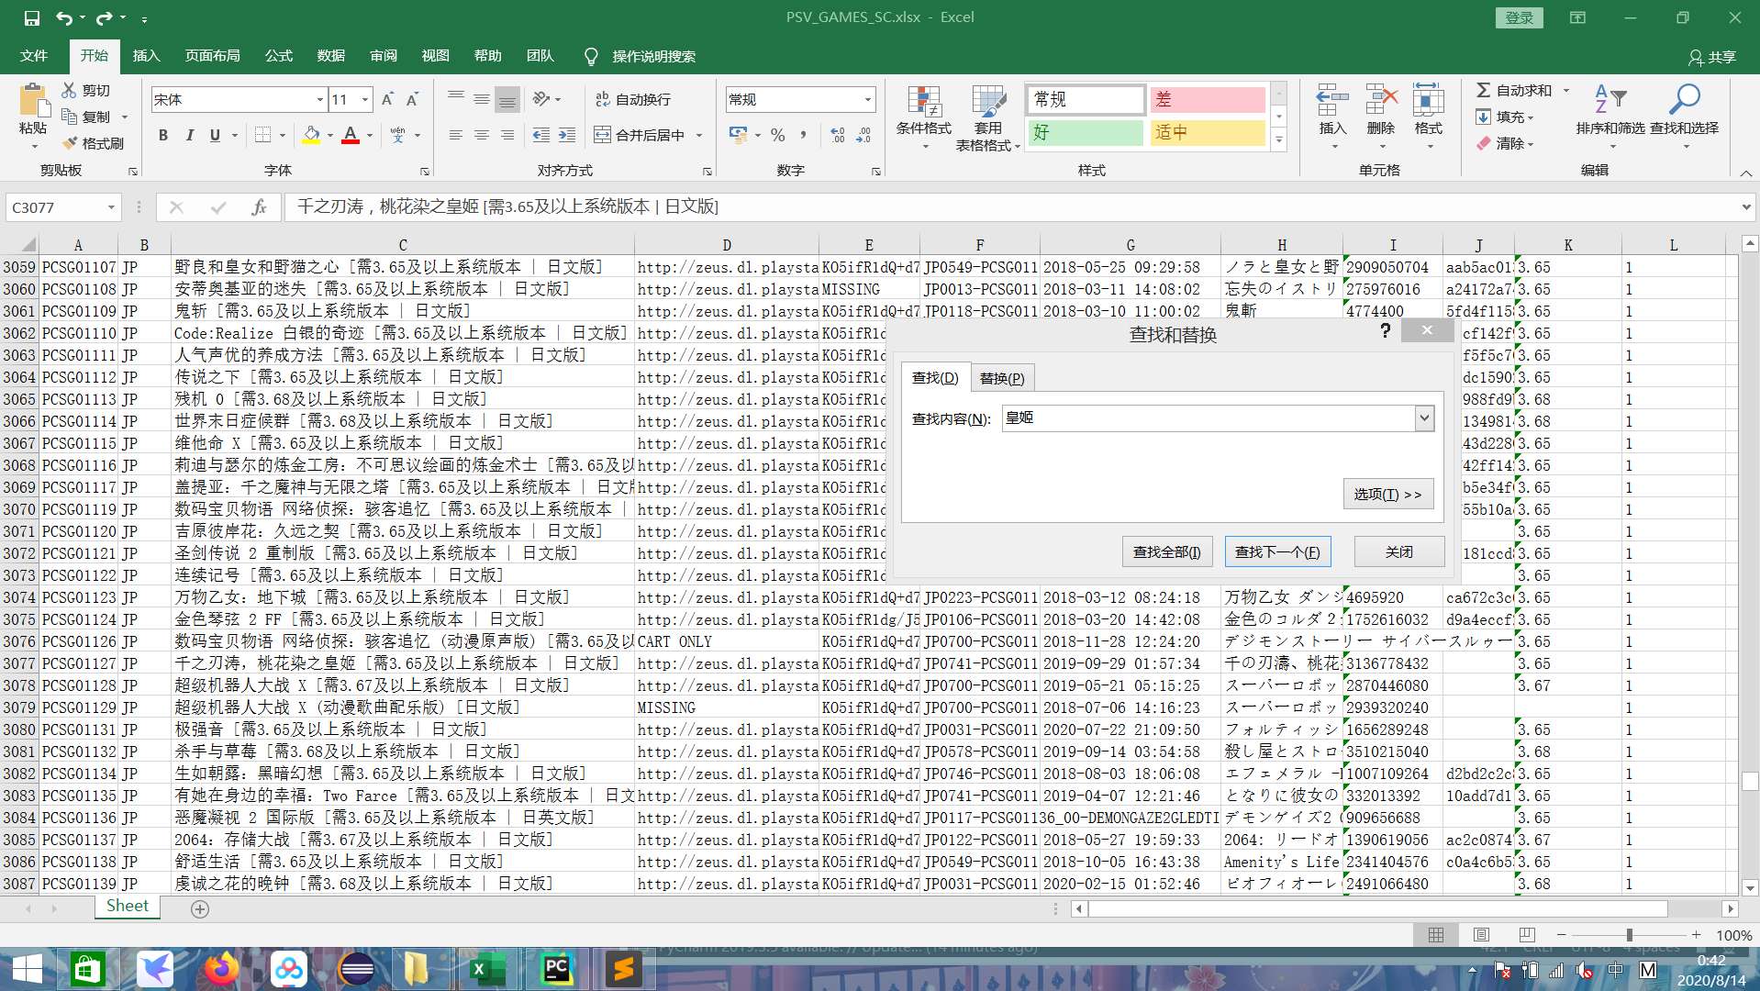Switch to the 数据 (Data) tab
The image size is (1760, 991).
330,56
